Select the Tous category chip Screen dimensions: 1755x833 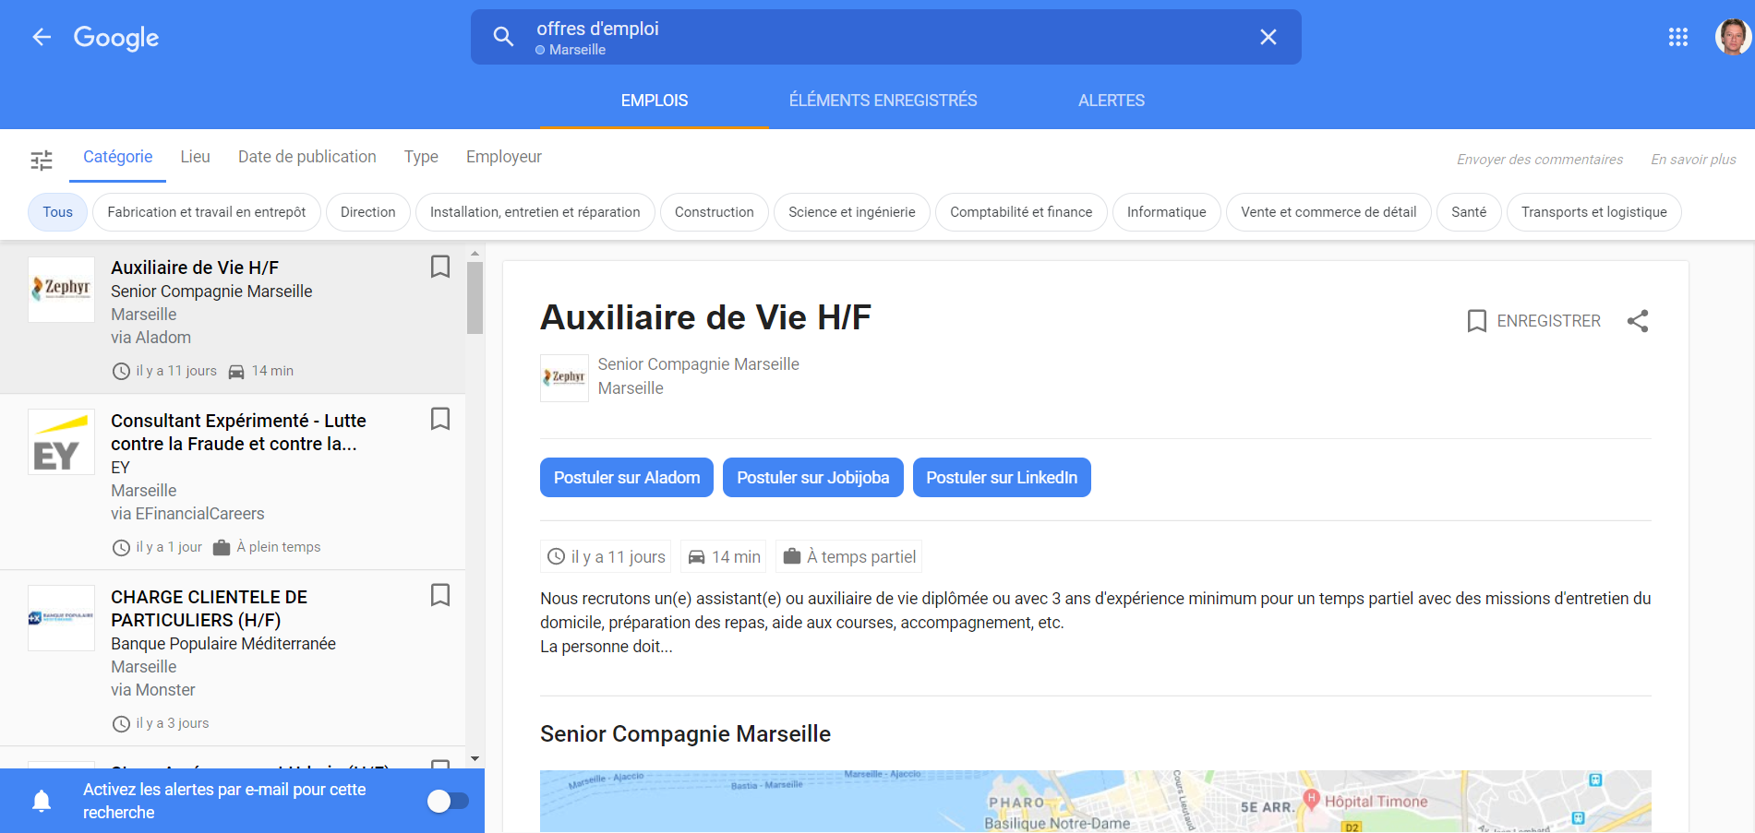tap(57, 212)
